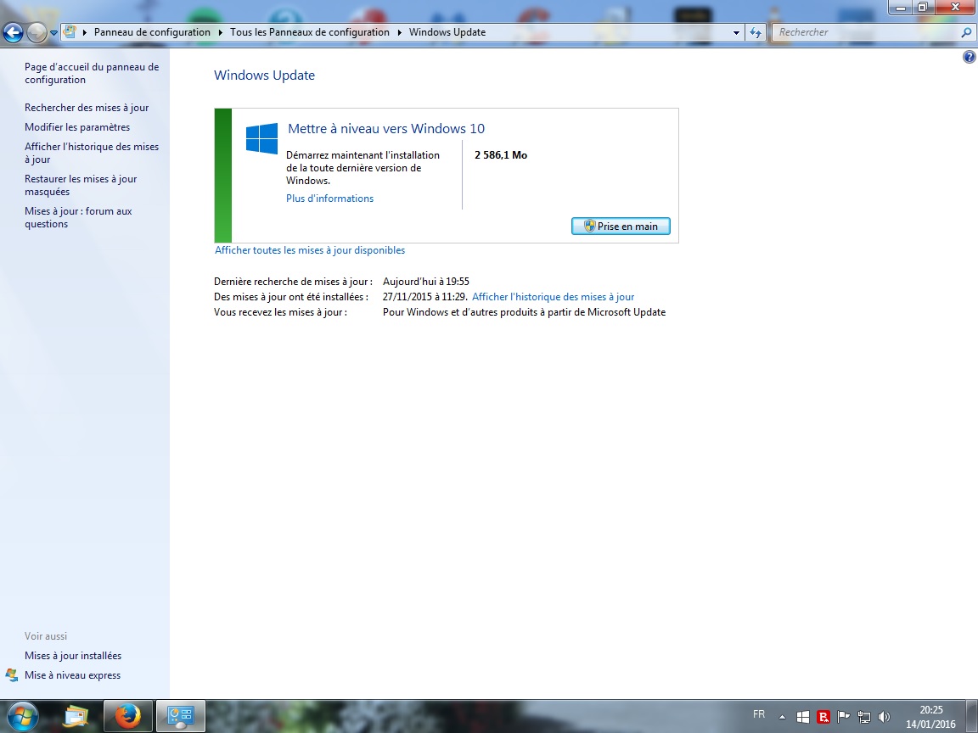Open 'Afficher l'historique des mises à jour' in sidebar
The image size is (978, 733).
point(92,153)
